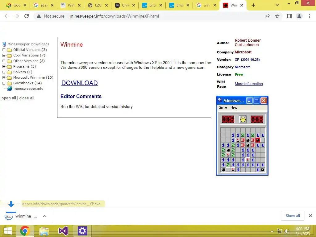Viewport: 316px width, 237px height.
Task: Close the Goo tab
Action: point(25,6)
